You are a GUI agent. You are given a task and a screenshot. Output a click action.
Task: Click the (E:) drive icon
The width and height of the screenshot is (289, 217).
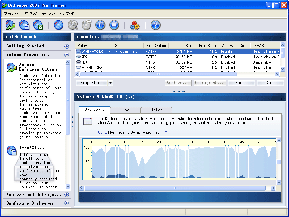79,62
